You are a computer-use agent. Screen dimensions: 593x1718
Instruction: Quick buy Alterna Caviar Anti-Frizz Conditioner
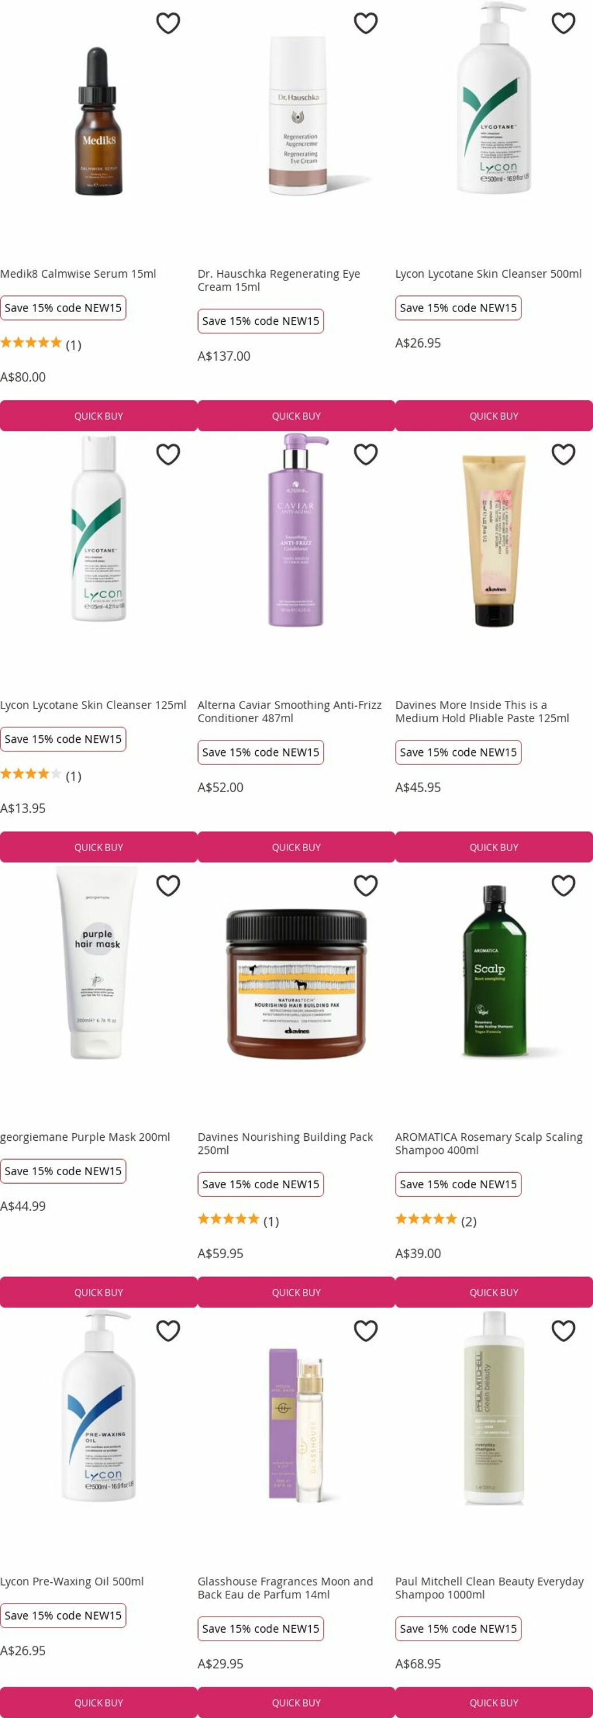pyautogui.click(x=296, y=847)
